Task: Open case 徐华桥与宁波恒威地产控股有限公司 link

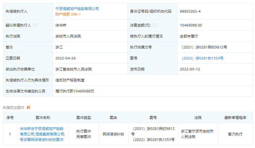Action: tap(42, 134)
